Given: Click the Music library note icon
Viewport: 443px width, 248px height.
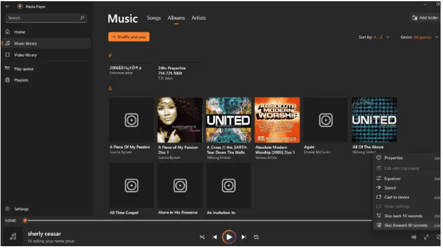Looking at the screenshot, I should tap(8, 43).
